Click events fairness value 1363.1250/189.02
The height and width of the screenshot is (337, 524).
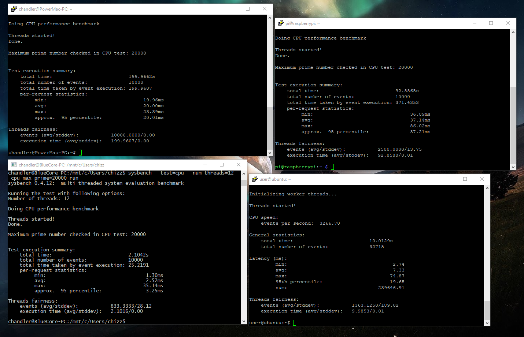click(x=375, y=305)
